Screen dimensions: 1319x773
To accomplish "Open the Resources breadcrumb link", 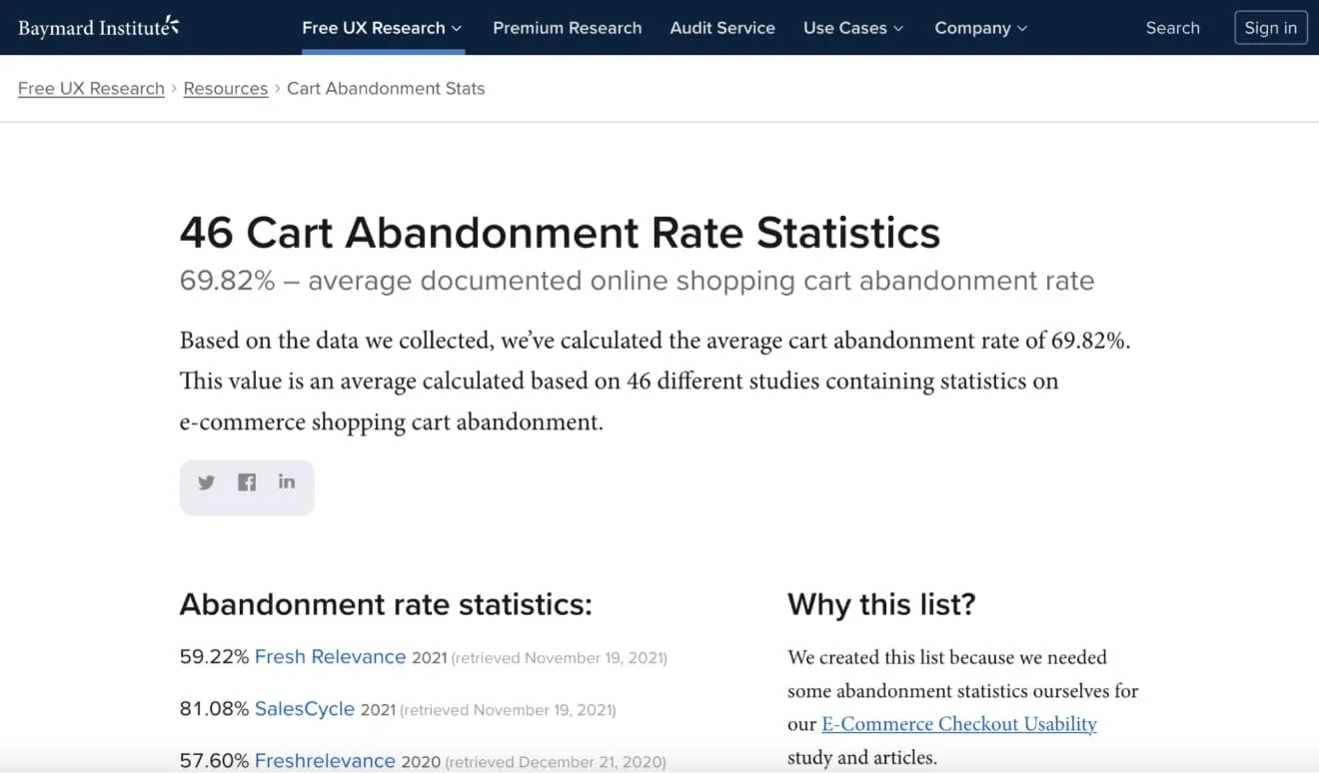I will coord(226,88).
